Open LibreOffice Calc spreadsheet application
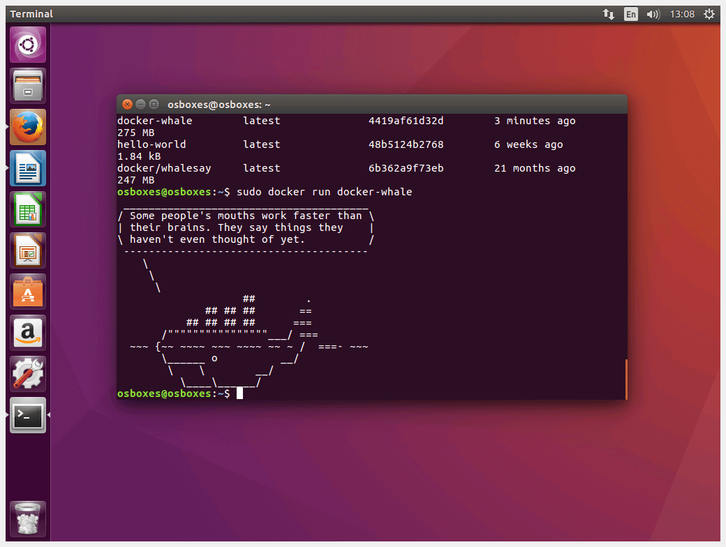Viewport: 726px width, 547px height. (28, 208)
